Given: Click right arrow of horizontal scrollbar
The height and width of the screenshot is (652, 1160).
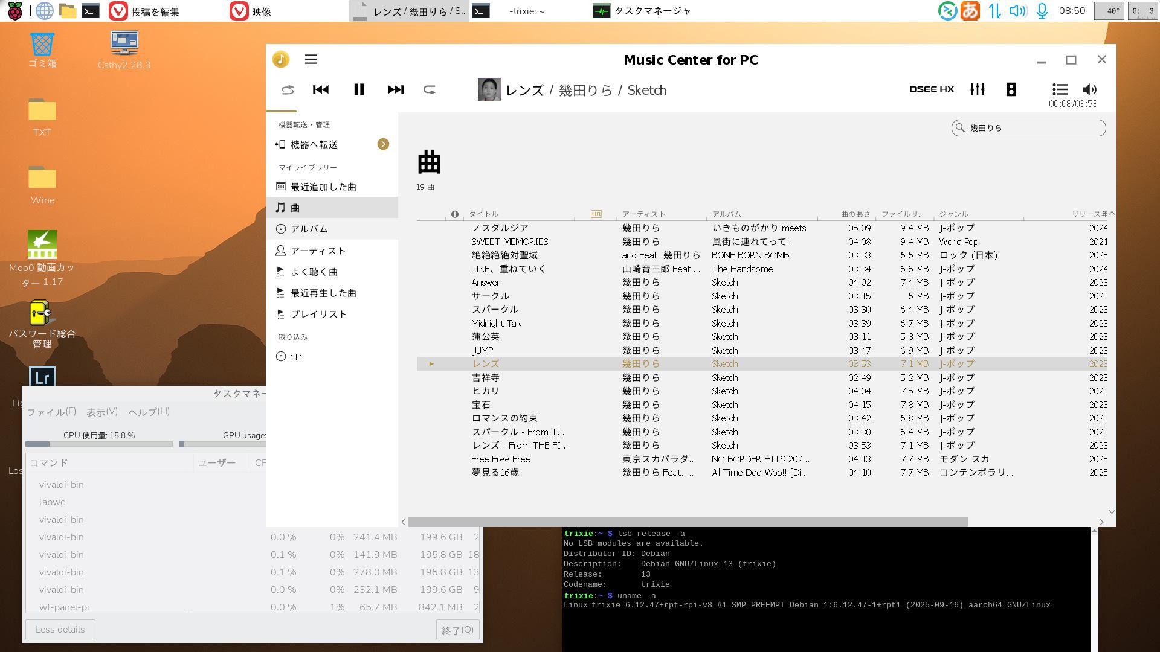Looking at the screenshot, I should tap(1101, 522).
